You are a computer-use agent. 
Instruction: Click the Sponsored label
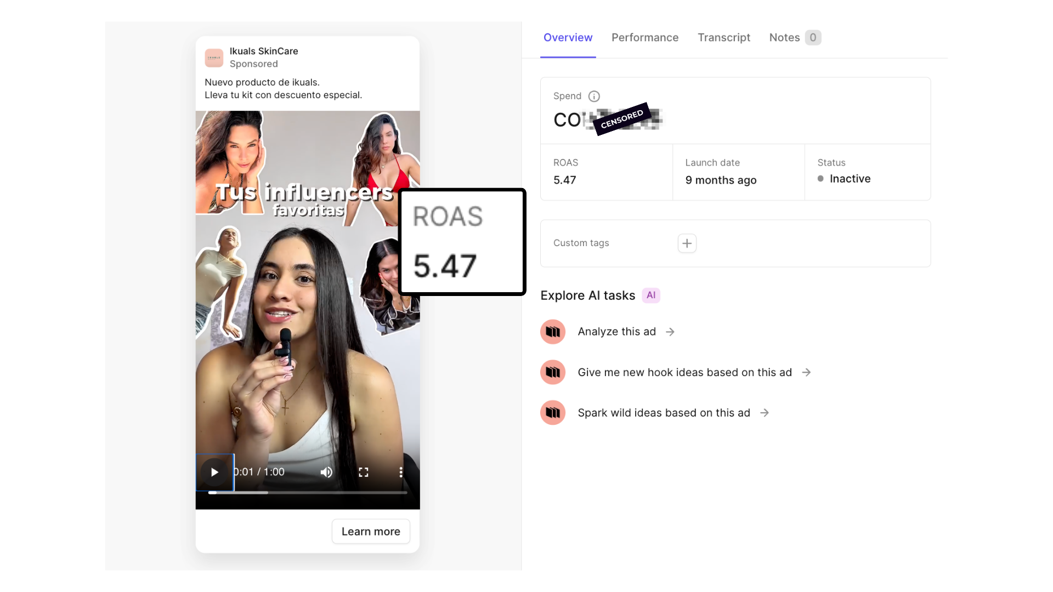click(254, 64)
